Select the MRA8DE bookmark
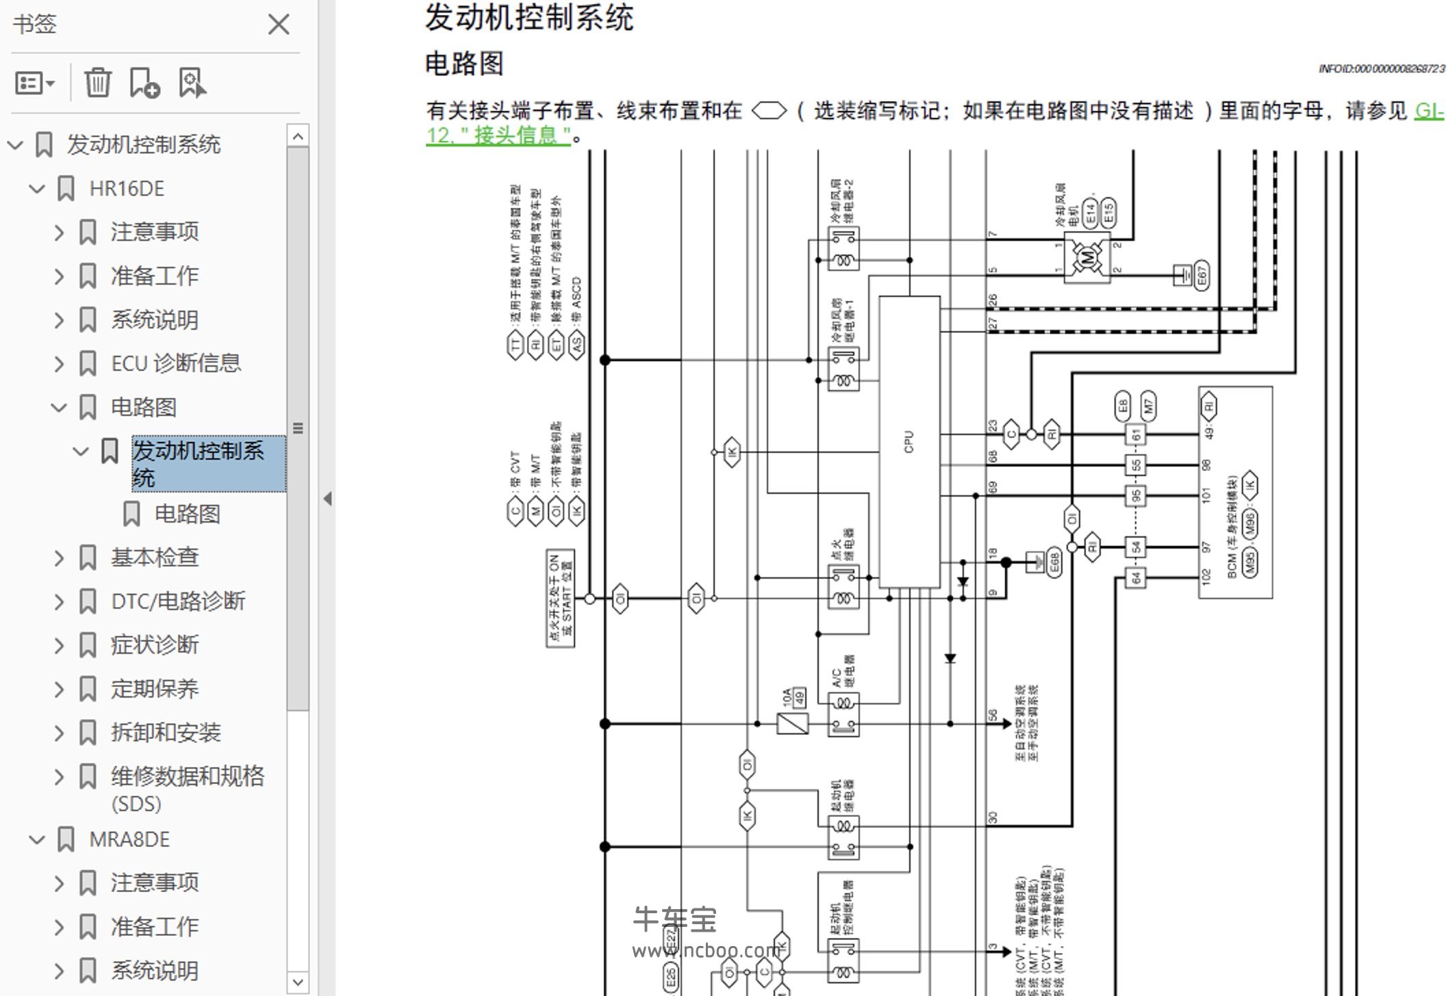The width and height of the screenshot is (1450, 996). 129,839
